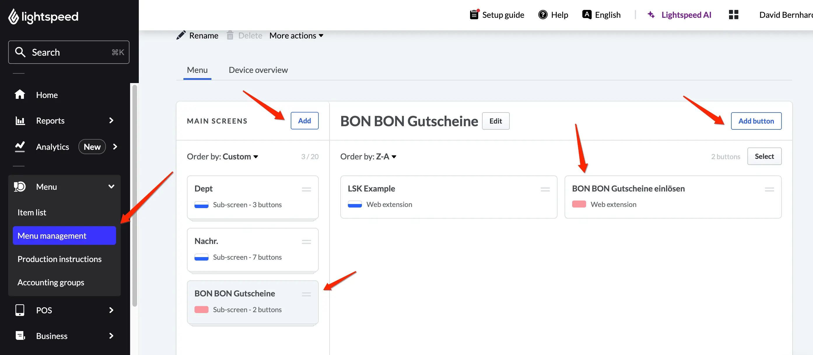Click the MAIN SCREENS heading
The height and width of the screenshot is (355, 813).
click(x=217, y=121)
